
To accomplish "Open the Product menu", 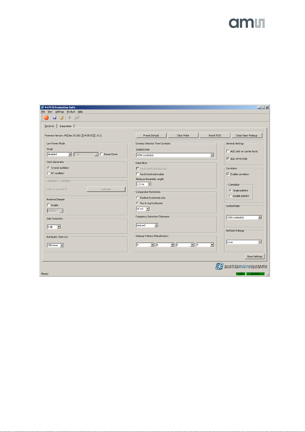I will [x=71, y=112].
